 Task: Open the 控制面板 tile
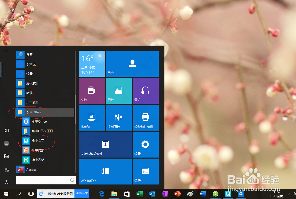point(119,118)
